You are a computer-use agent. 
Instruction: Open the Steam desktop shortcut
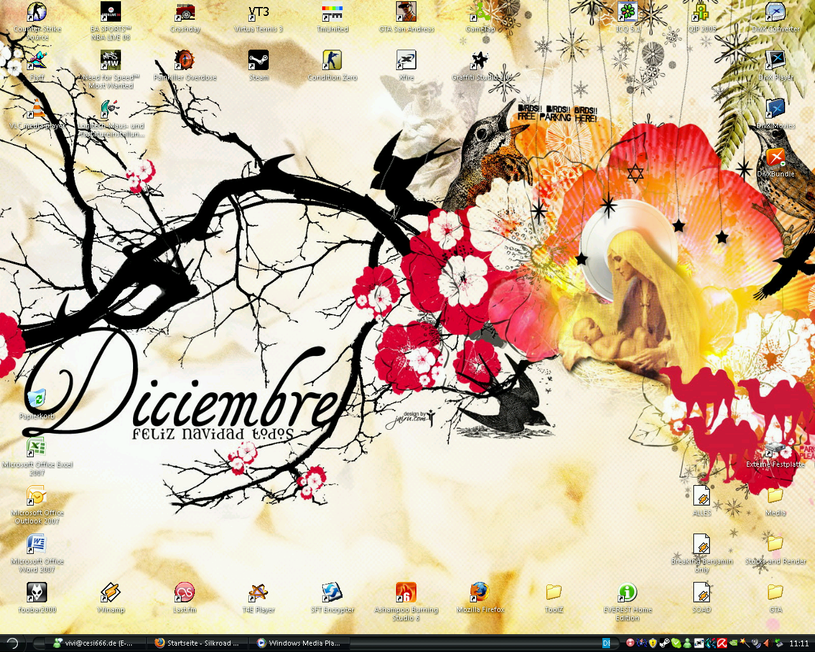(x=259, y=60)
